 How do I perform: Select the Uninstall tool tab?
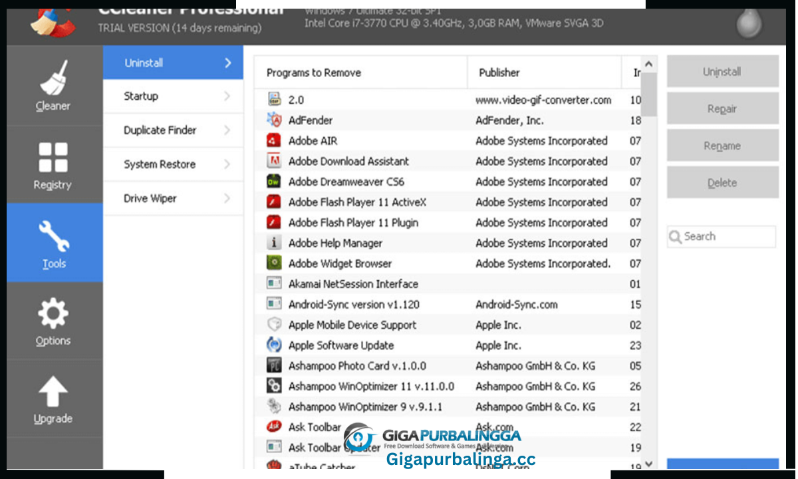[x=173, y=63]
